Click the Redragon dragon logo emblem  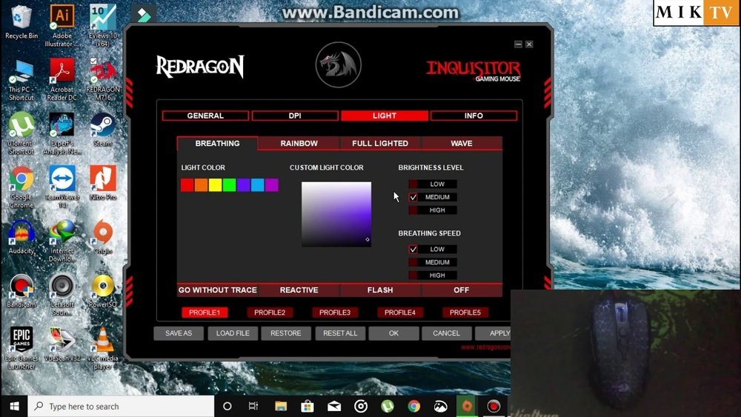tap(338, 65)
